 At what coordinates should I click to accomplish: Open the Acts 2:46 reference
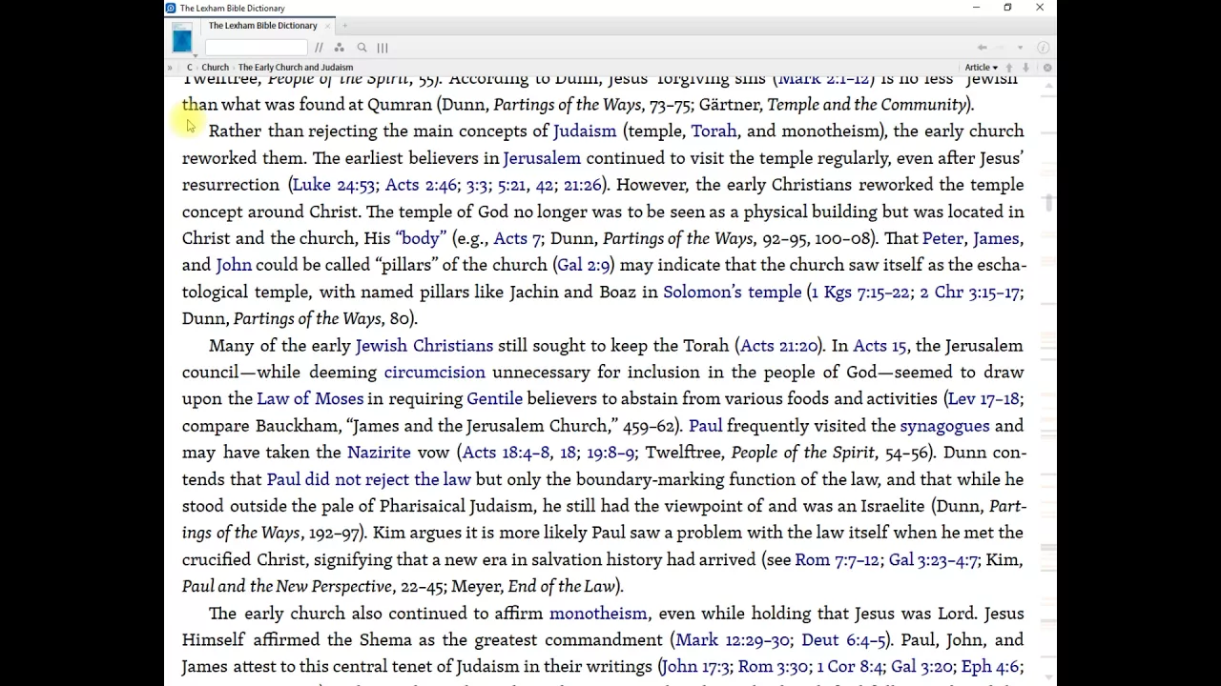(x=421, y=185)
